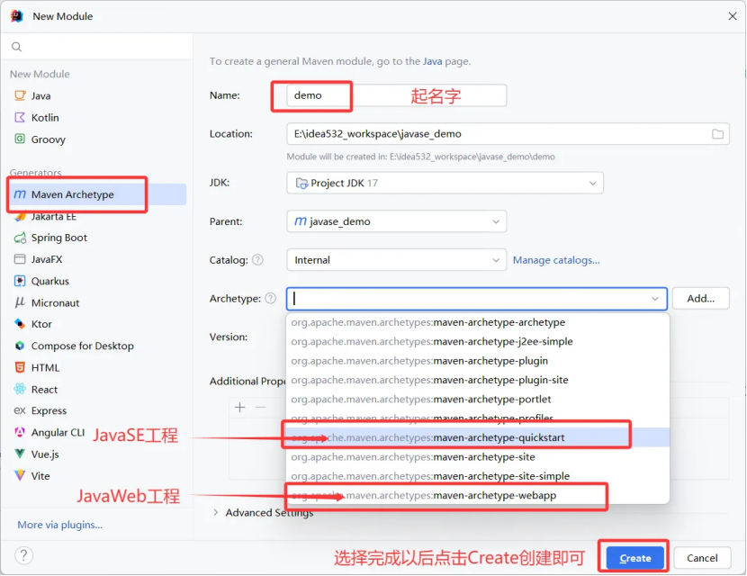Choose maven-archetype-plugin option

(x=478, y=361)
